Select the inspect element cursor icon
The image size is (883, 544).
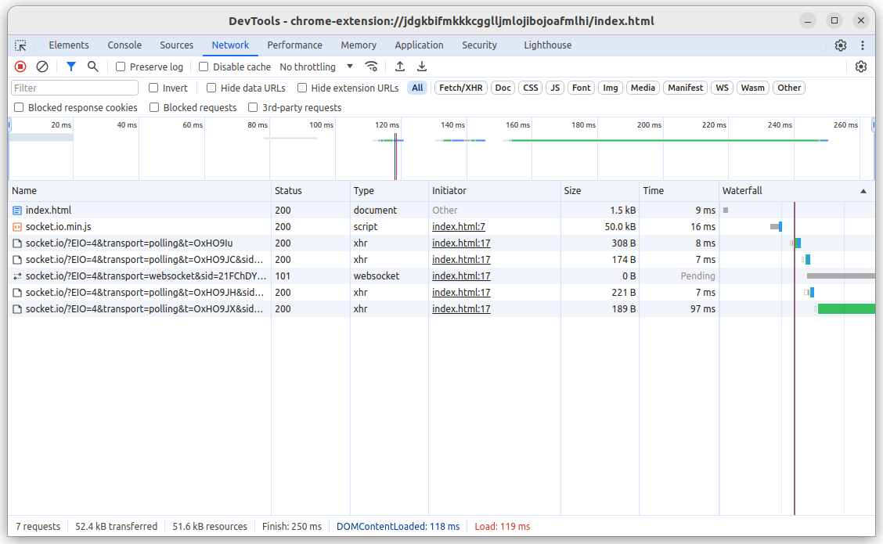click(21, 45)
